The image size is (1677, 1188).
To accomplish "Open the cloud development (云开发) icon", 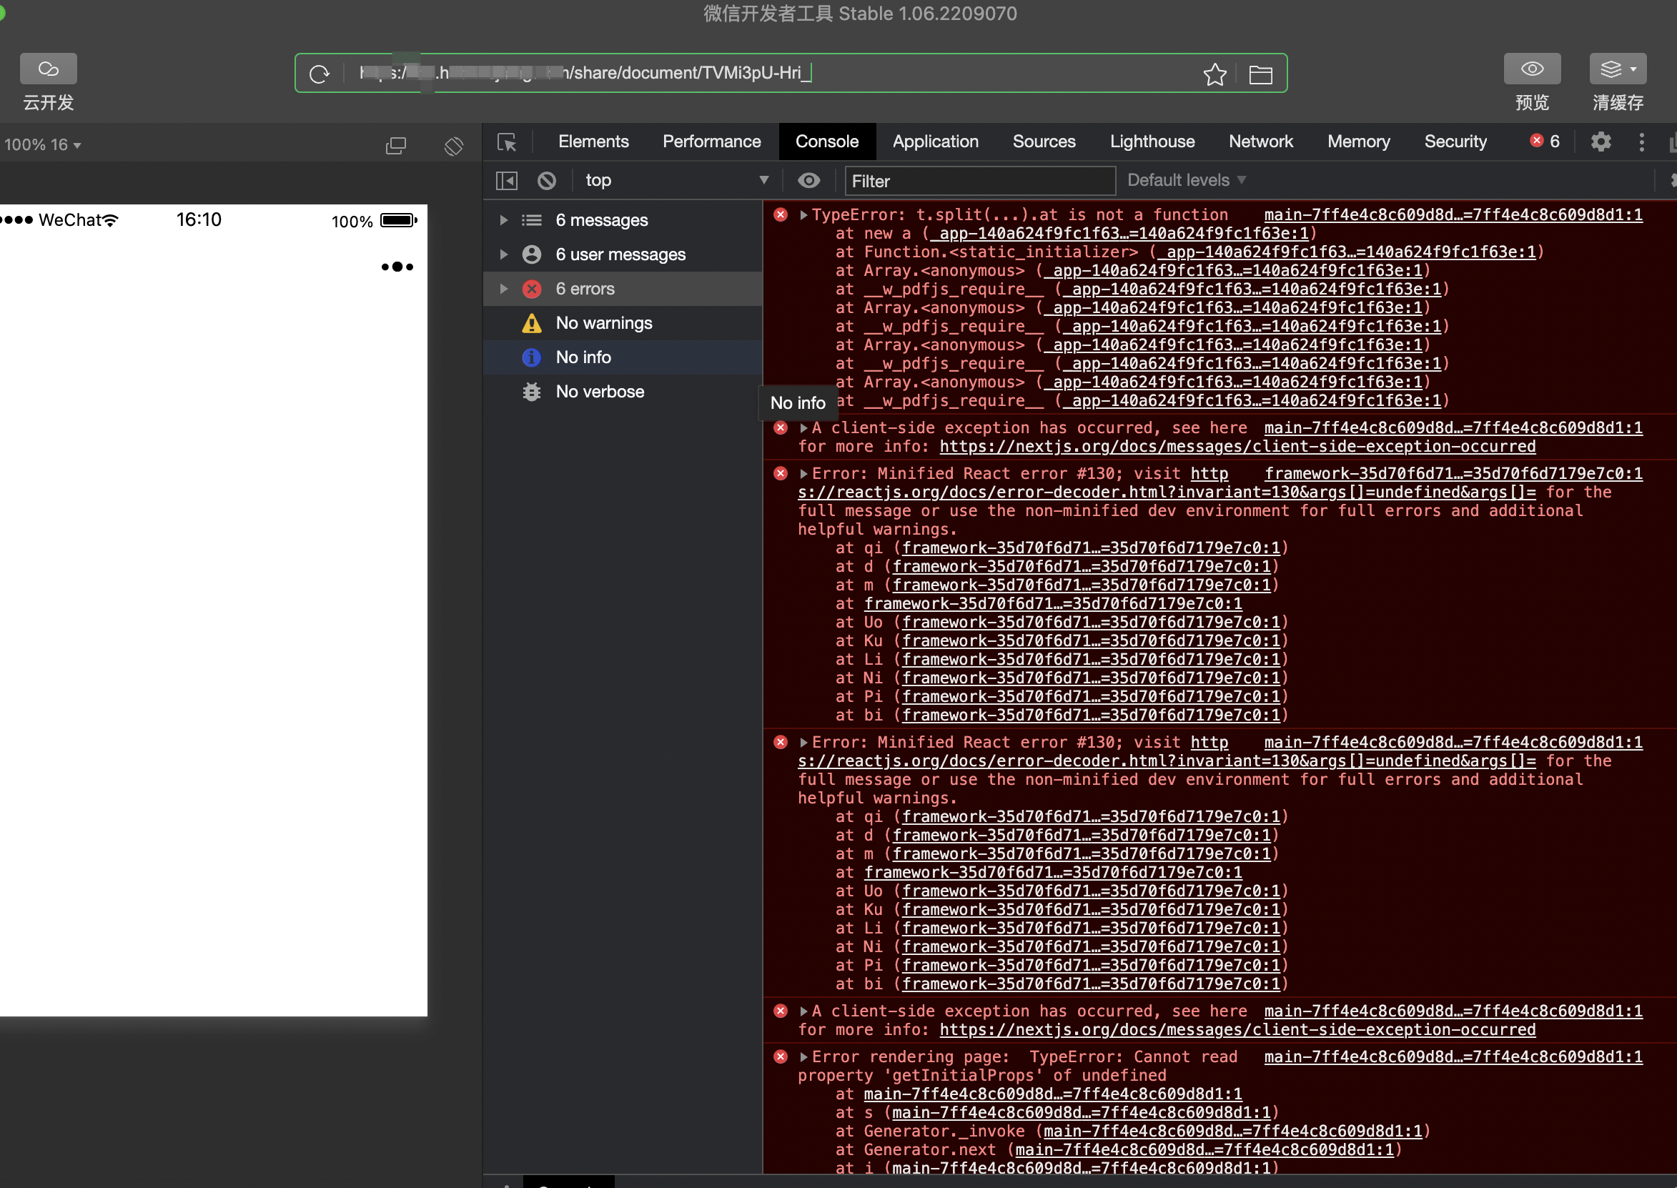I will pyautogui.click(x=49, y=69).
